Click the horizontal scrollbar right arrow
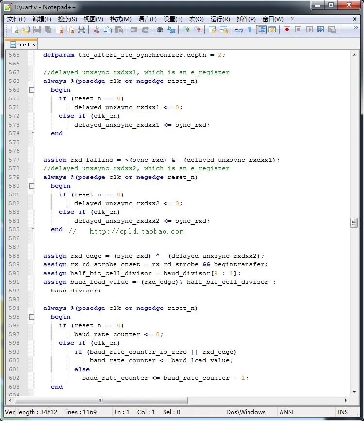Screen dimensions: 364x421 tap(346, 400)
